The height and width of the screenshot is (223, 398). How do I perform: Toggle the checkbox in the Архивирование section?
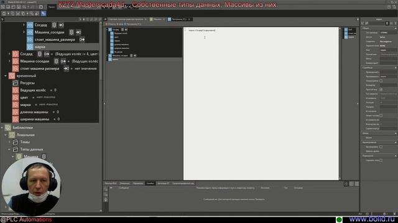click(x=381, y=147)
